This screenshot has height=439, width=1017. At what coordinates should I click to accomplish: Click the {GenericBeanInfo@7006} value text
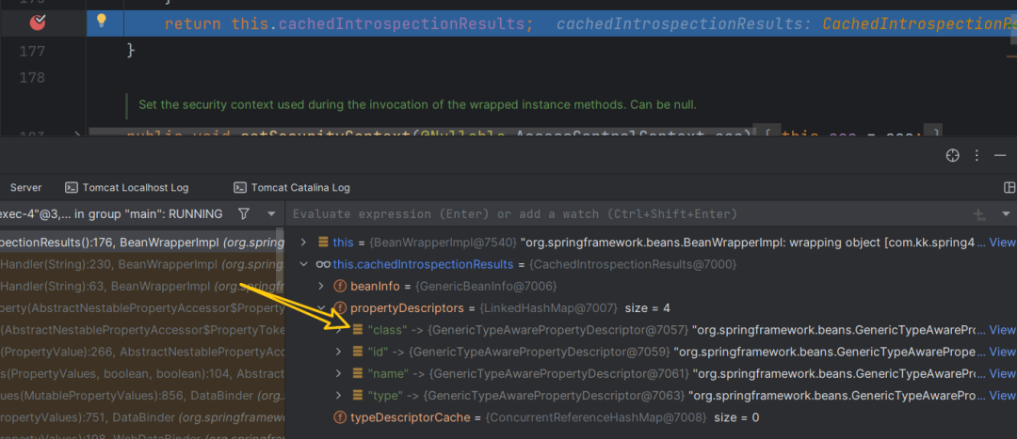tap(485, 286)
